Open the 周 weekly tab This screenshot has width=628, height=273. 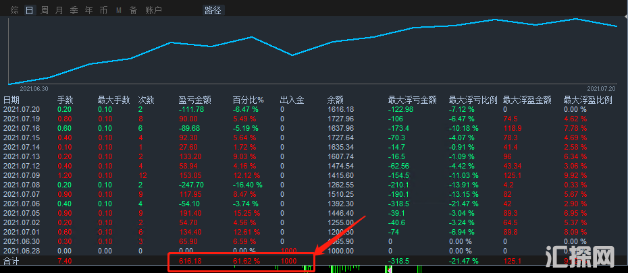point(44,10)
